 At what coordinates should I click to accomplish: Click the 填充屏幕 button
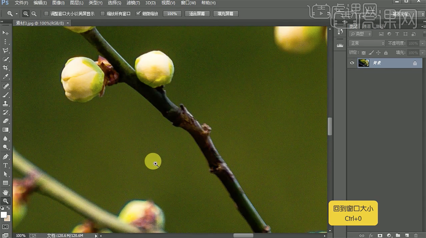click(225, 14)
